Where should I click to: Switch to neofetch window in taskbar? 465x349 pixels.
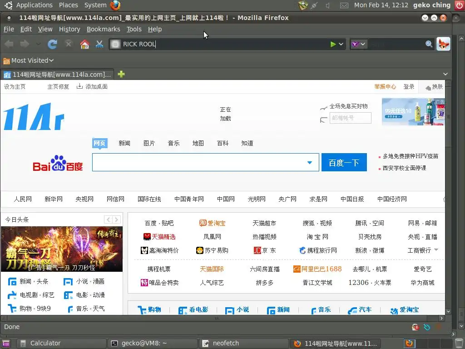(244, 344)
